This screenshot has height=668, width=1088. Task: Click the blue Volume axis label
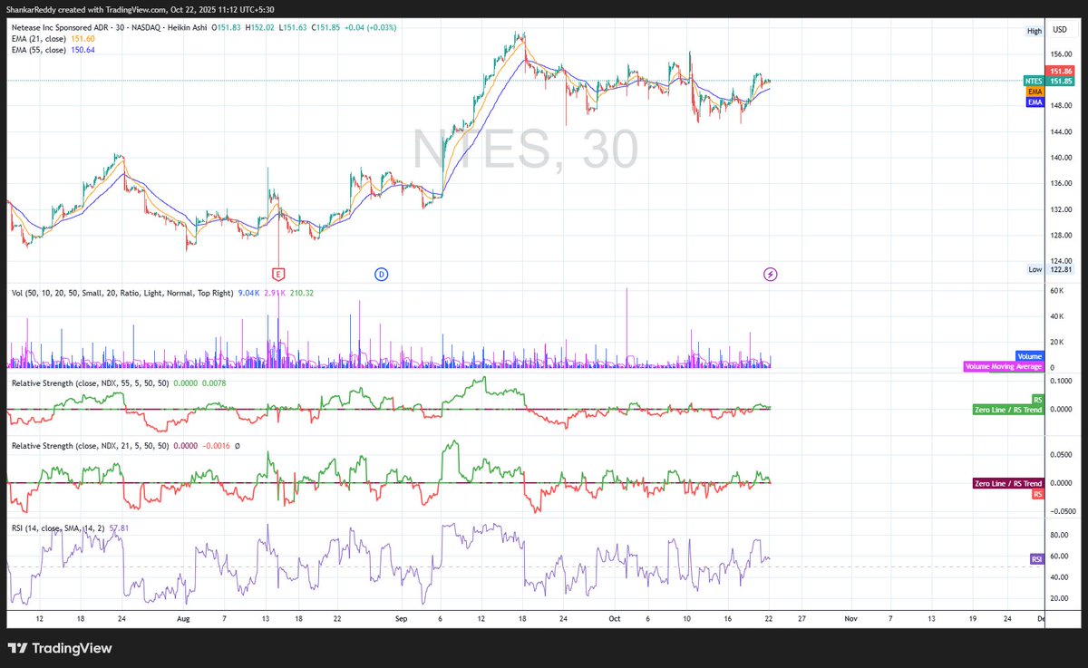(1029, 356)
